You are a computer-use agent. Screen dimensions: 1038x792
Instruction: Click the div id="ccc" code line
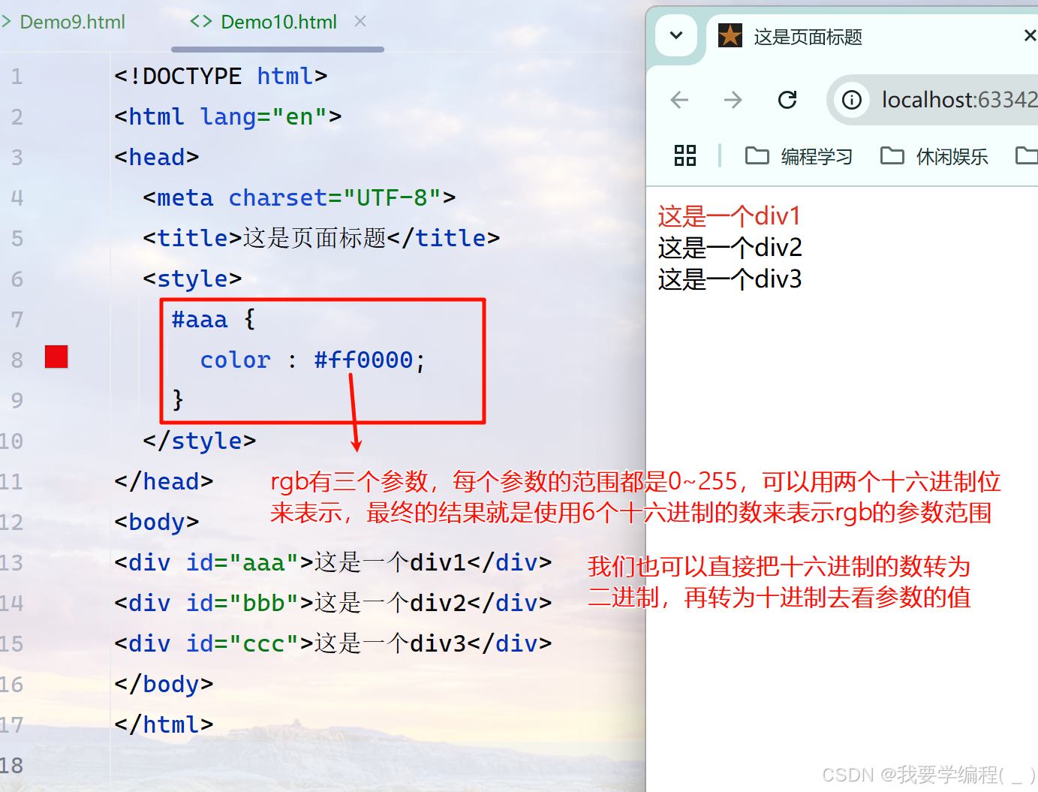pyautogui.click(x=333, y=644)
